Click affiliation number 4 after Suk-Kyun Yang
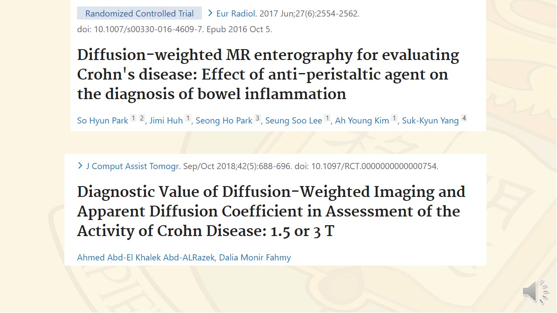The image size is (557, 313). [x=464, y=118]
